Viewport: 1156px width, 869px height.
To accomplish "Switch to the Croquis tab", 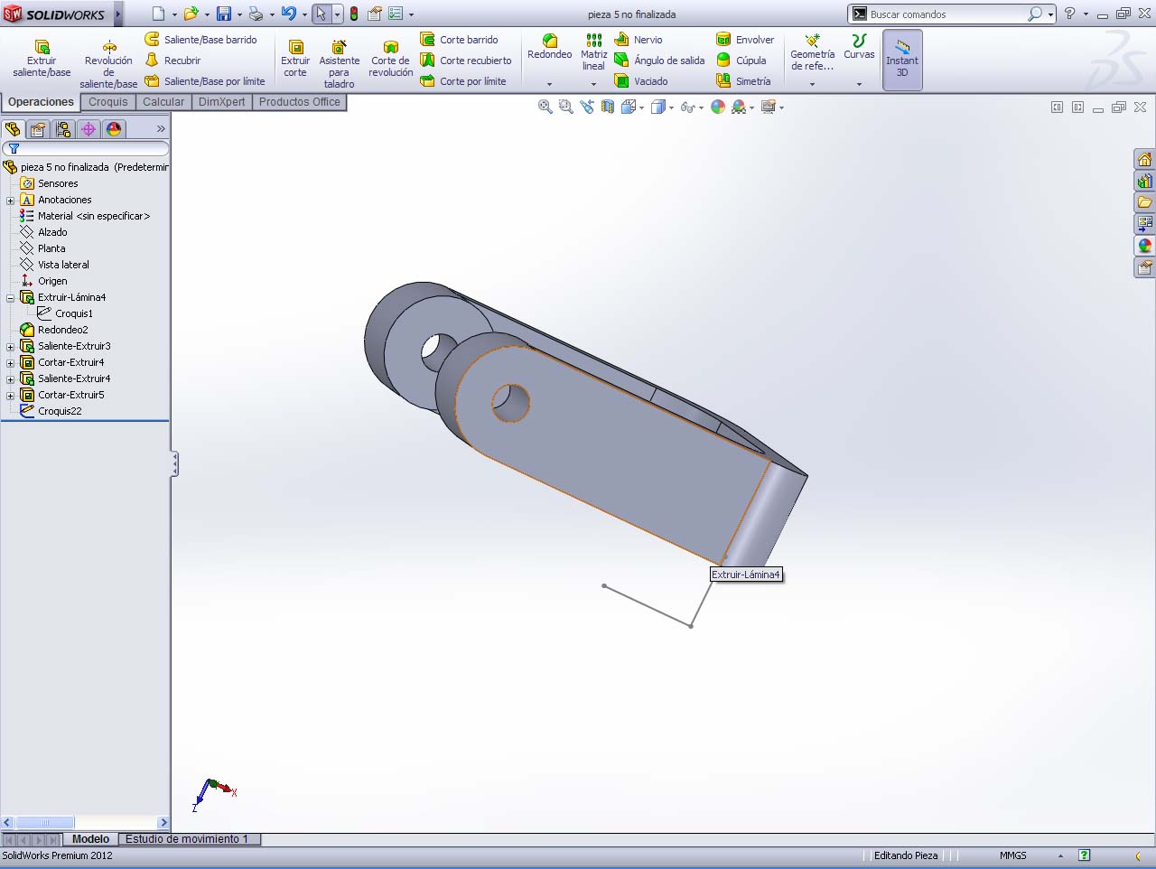I will 108,102.
